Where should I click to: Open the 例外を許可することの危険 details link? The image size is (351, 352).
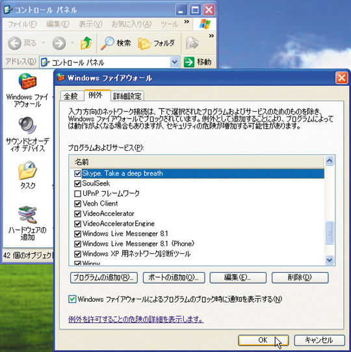point(136,319)
